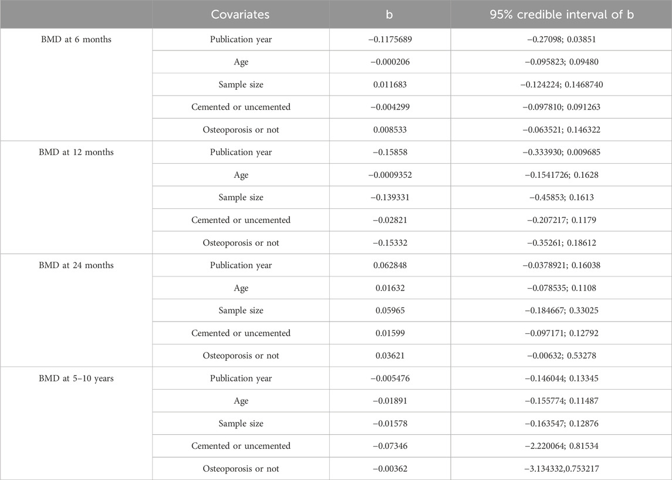672x480 pixels.
Task: Select the "95% credible interval of b" header
Action: pyautogui.click(x=561, y=14)
